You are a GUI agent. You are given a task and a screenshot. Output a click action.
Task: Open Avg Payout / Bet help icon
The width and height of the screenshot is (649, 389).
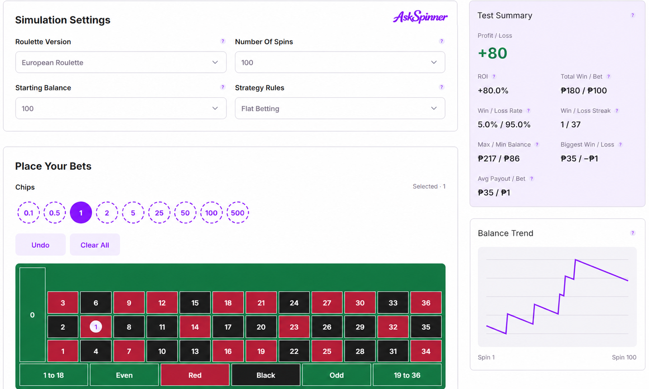point(532,178)
